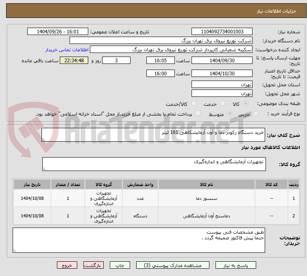Viewport: 307px width, 276px height.
Task: Click the بازگشت back button
Action: (94, 265)
